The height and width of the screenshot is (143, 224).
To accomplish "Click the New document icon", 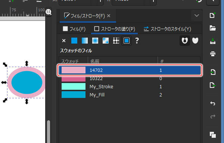I will (212, 15).
